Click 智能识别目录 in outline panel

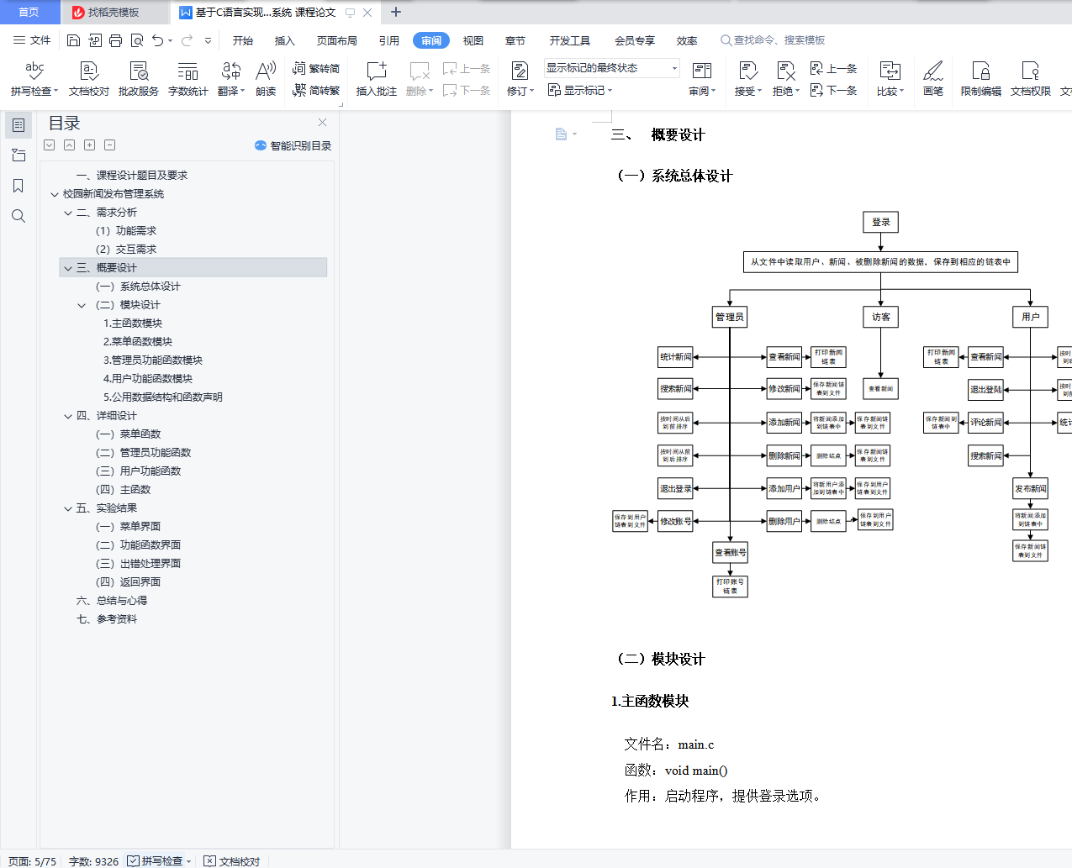pos(293,145)
